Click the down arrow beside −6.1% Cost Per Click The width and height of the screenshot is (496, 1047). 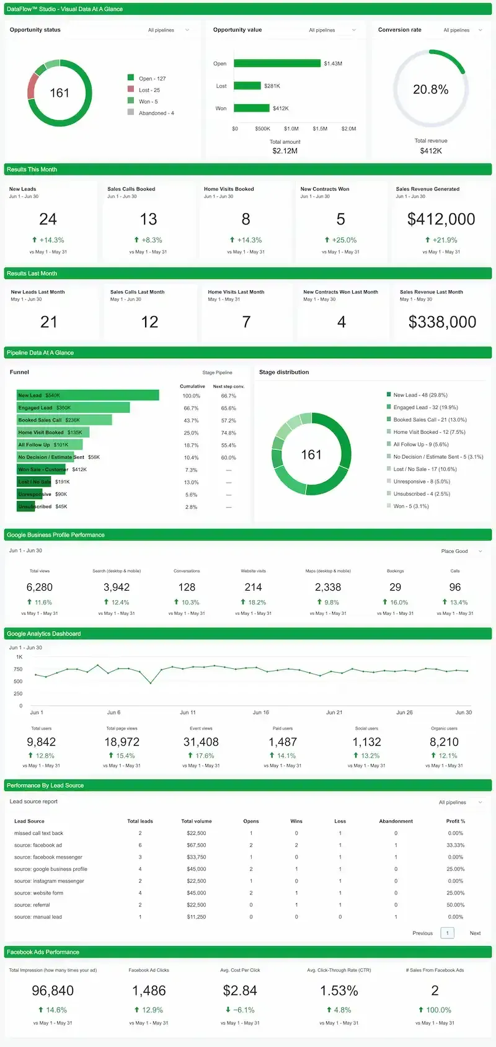coord(228,1010)
